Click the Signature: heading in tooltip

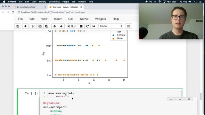click(x=52, y=103)
